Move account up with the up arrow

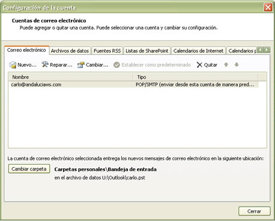point(226,65)
